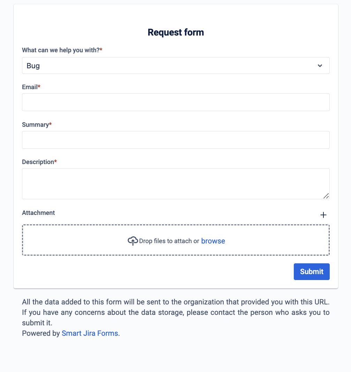
Task: Click the Email input field
Action: pyautogui.click(x=175, y=102)
